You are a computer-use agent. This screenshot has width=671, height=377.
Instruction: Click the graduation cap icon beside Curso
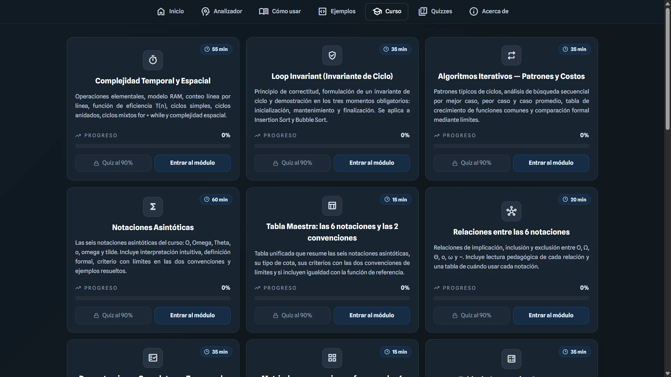(x=377, y=12)
